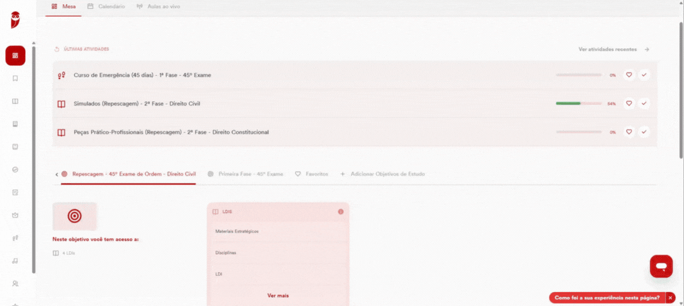This screenshot has height=306, width=684.
Task: Favorite Peças Prático-Profissionais with the heart
Action: 629,132
